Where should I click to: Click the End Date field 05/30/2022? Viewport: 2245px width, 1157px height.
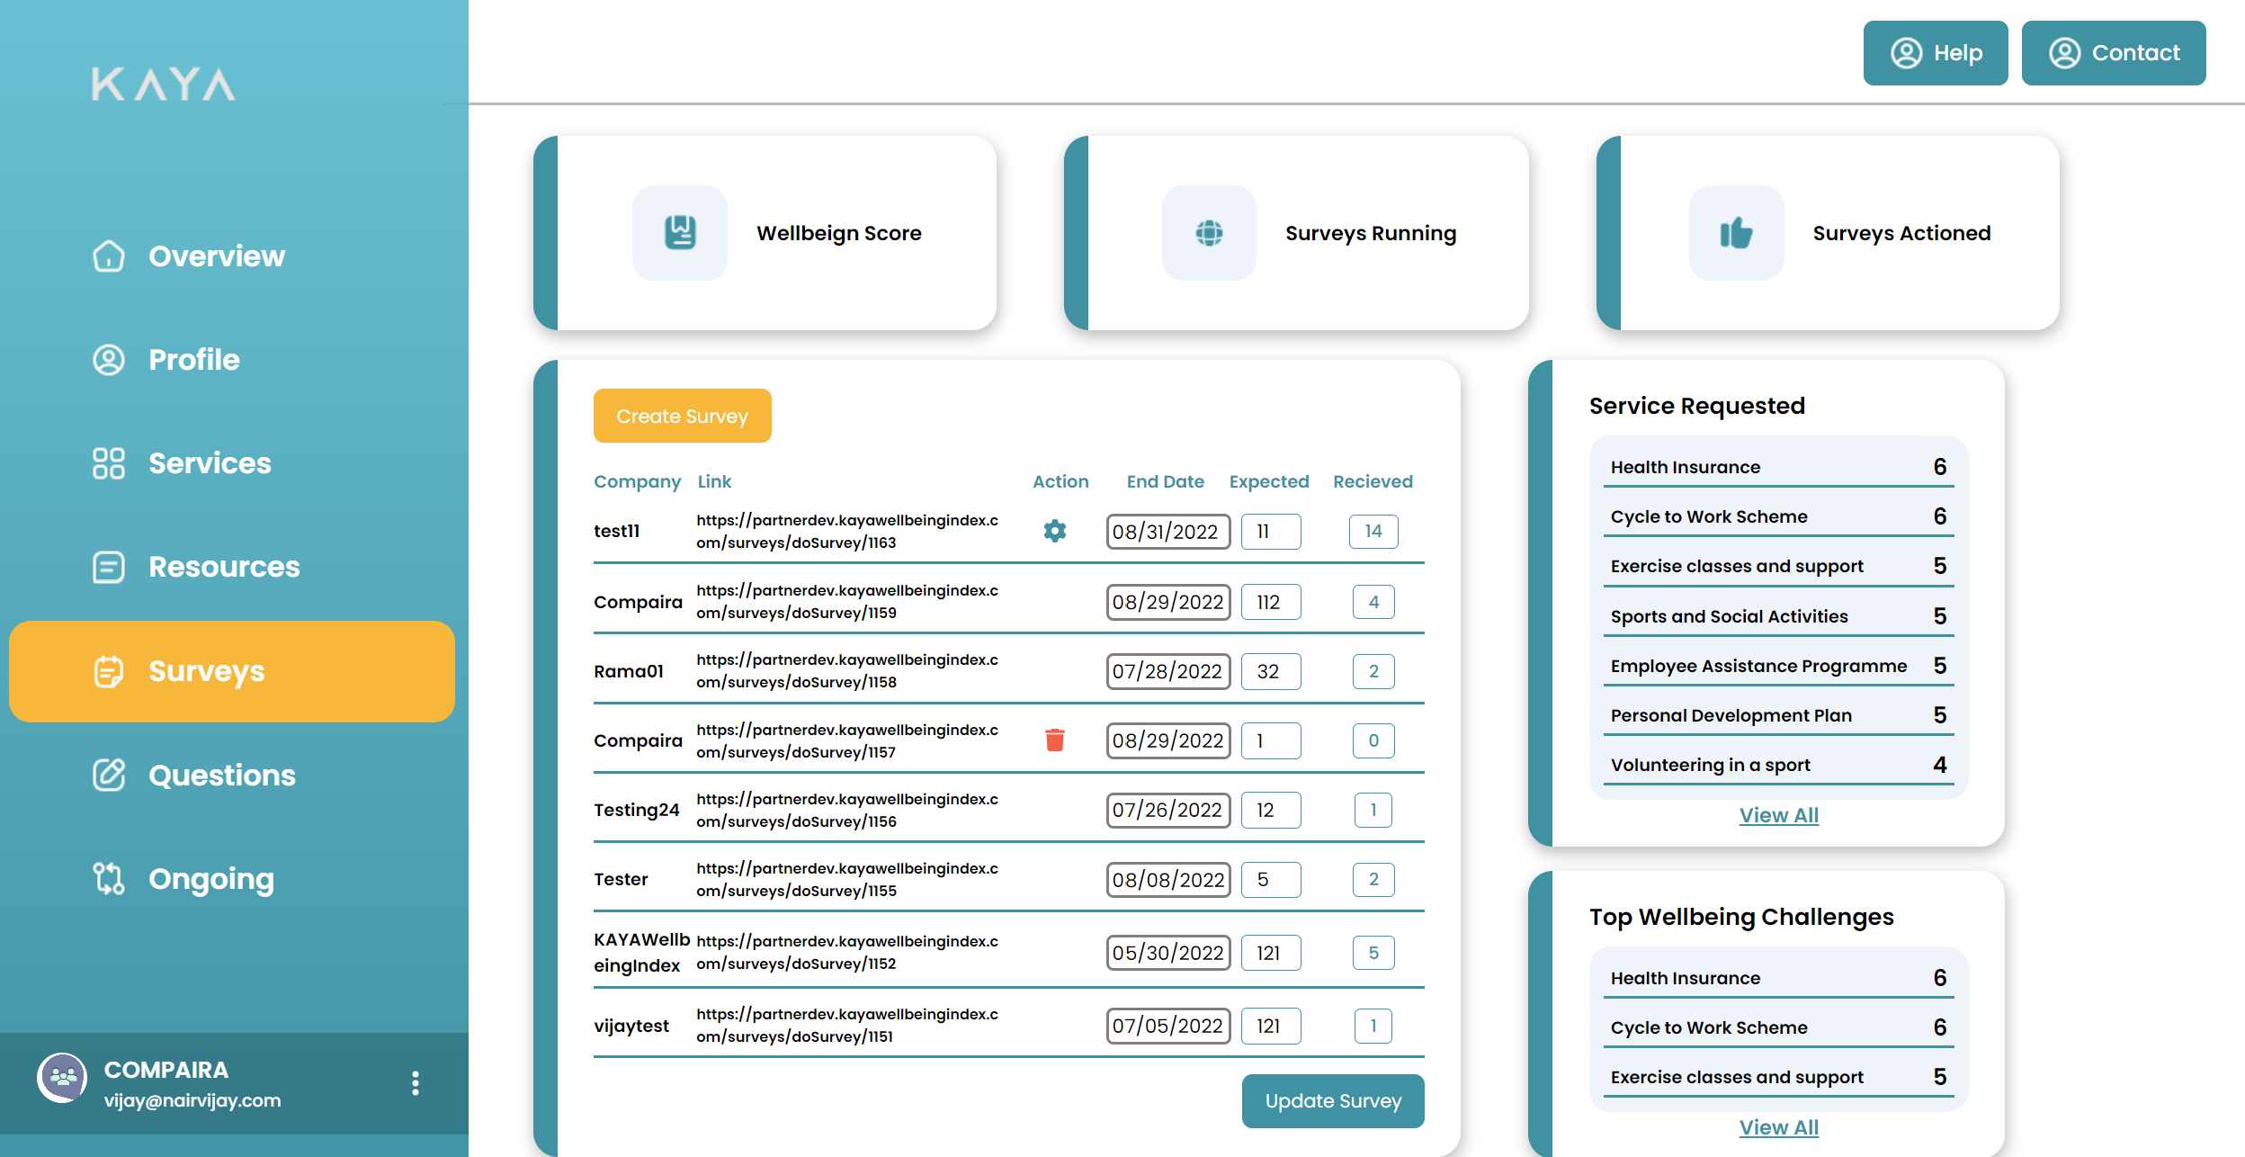click(x=1168, y=953)
